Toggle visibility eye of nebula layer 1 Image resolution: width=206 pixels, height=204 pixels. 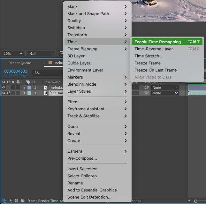tap(4, 88)
